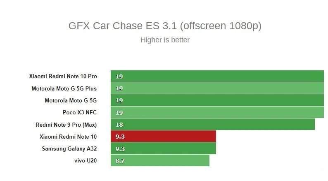
Task: Click the 8.7 score value
Action: pyautogui.click(x=120, y=161)
